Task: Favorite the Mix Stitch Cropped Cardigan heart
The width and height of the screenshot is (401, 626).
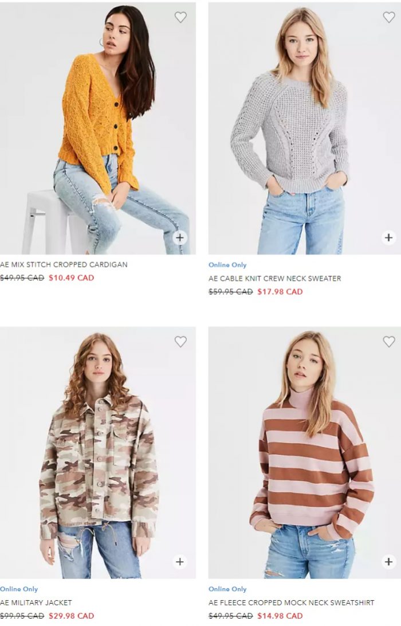Action: click(180, 17)
